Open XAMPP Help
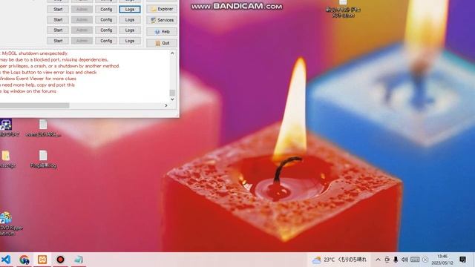This screenshot has height=267, width=475. tap(162, 31)
